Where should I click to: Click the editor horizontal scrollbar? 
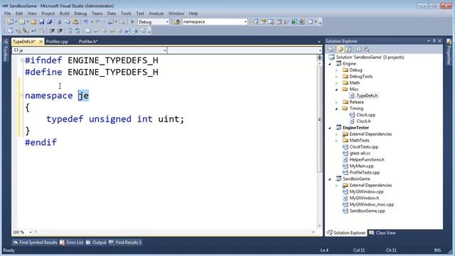pyautogui.click(x=174, y=232)
